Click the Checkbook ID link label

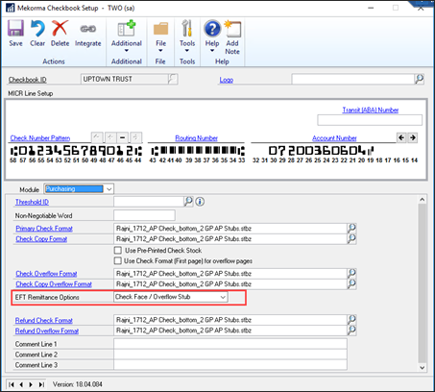click(28, 80)
